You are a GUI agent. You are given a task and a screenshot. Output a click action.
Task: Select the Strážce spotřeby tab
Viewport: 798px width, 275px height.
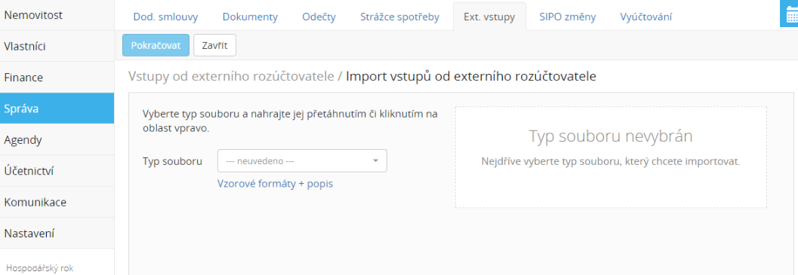[x=399, y=17]
